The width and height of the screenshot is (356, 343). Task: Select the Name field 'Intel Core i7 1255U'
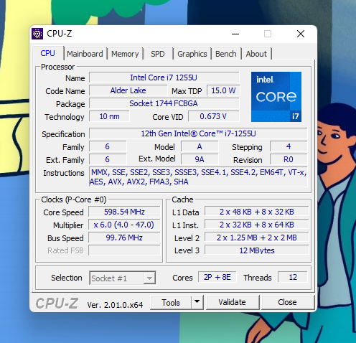coord(164,77)
